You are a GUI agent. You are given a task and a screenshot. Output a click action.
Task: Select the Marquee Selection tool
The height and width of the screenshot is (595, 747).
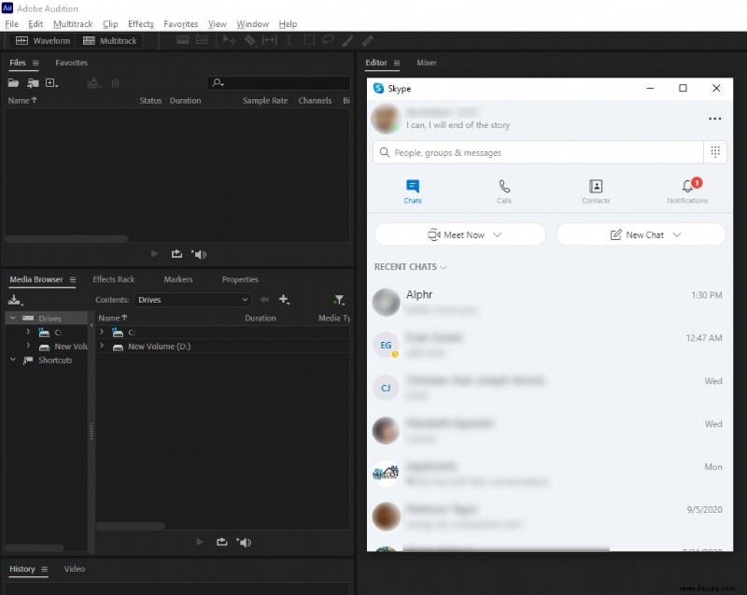[x=309, y=40]
